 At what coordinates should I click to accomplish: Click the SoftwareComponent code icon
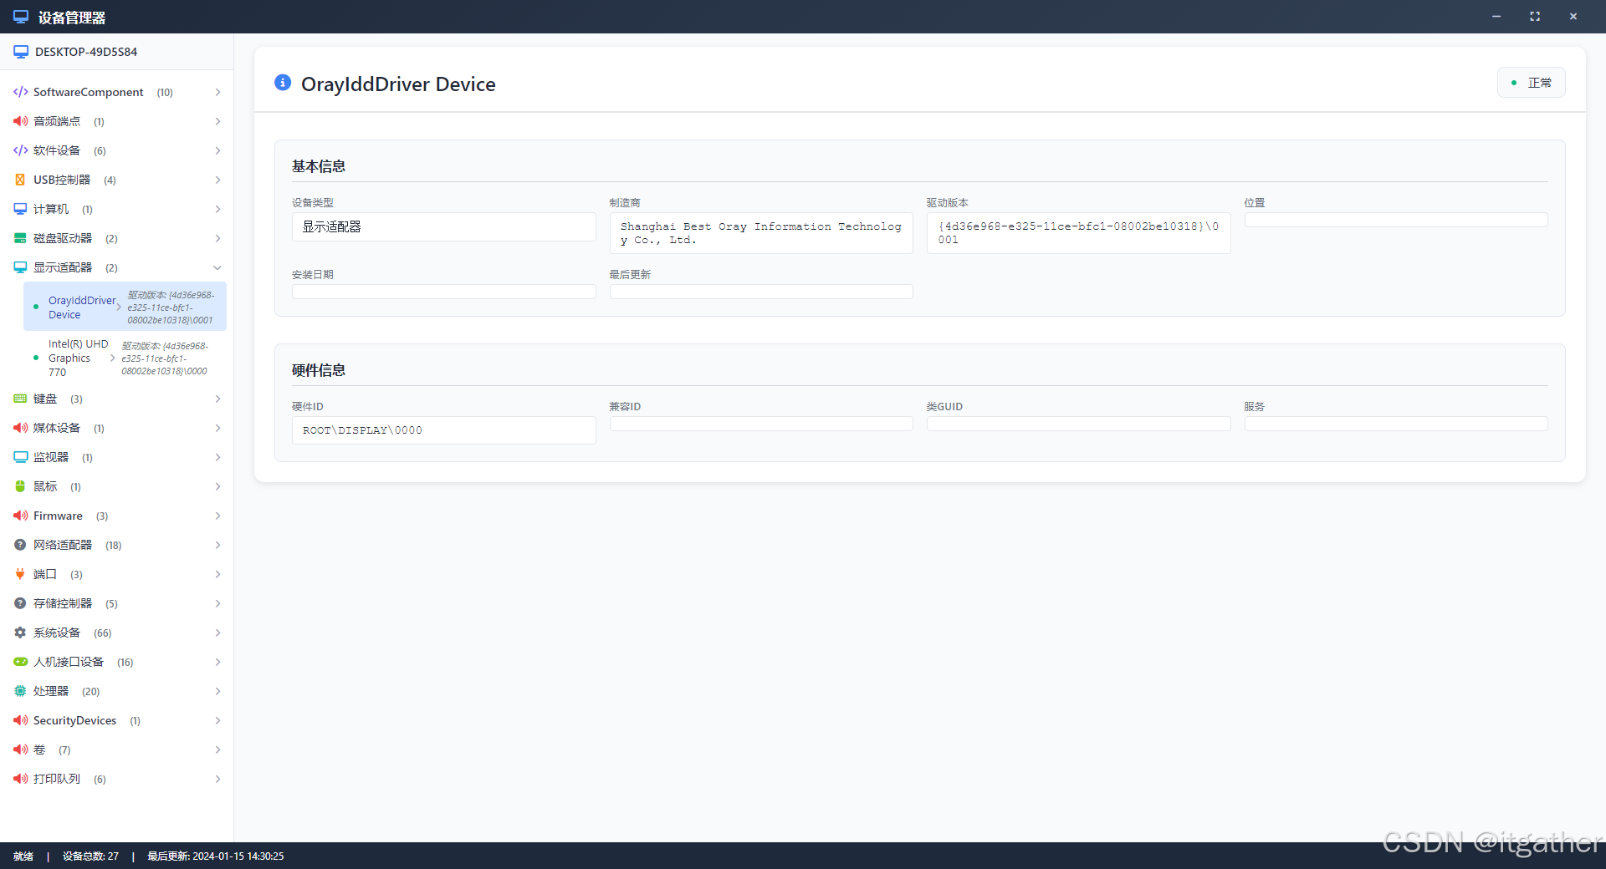click(20, 92)
